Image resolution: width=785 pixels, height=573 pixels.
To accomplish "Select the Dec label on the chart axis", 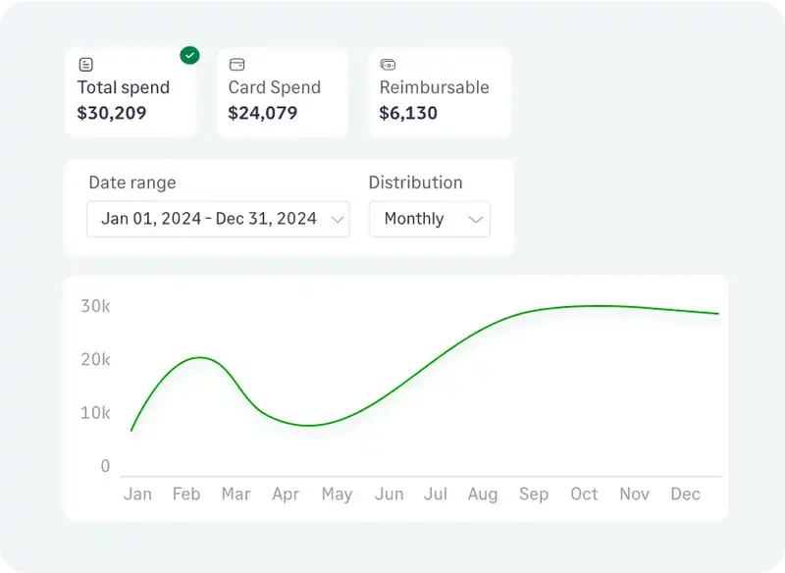I will 685,495.
